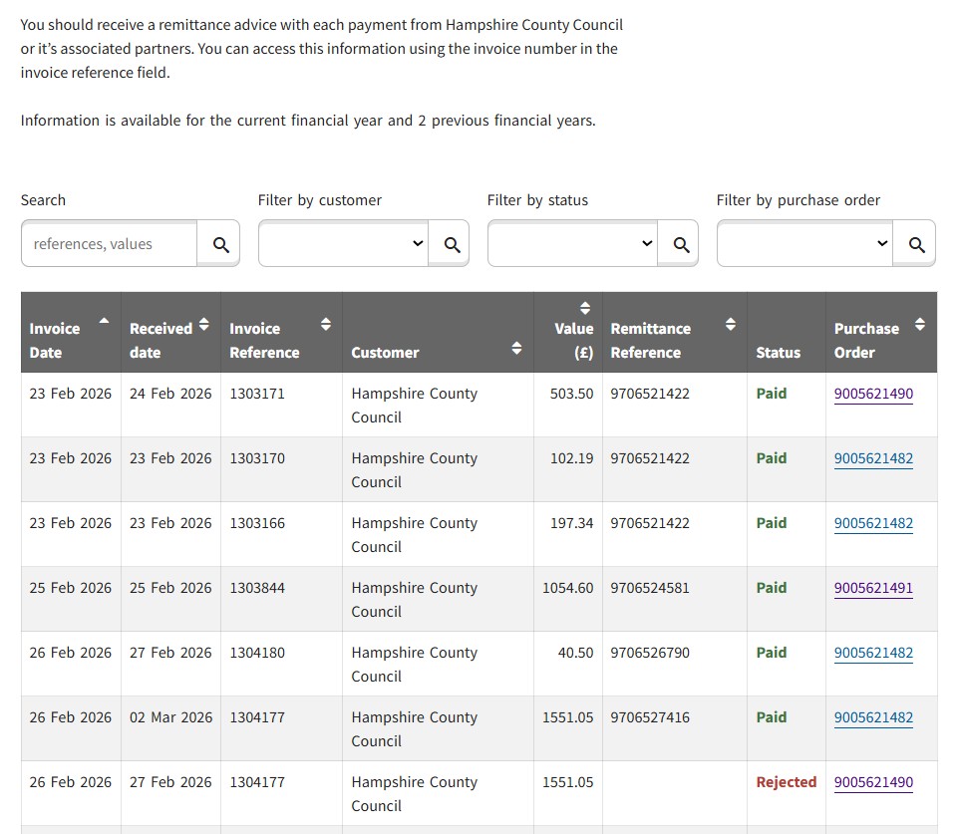
Task: Select invoice reference 1303844
Action: tap(257, 588)
